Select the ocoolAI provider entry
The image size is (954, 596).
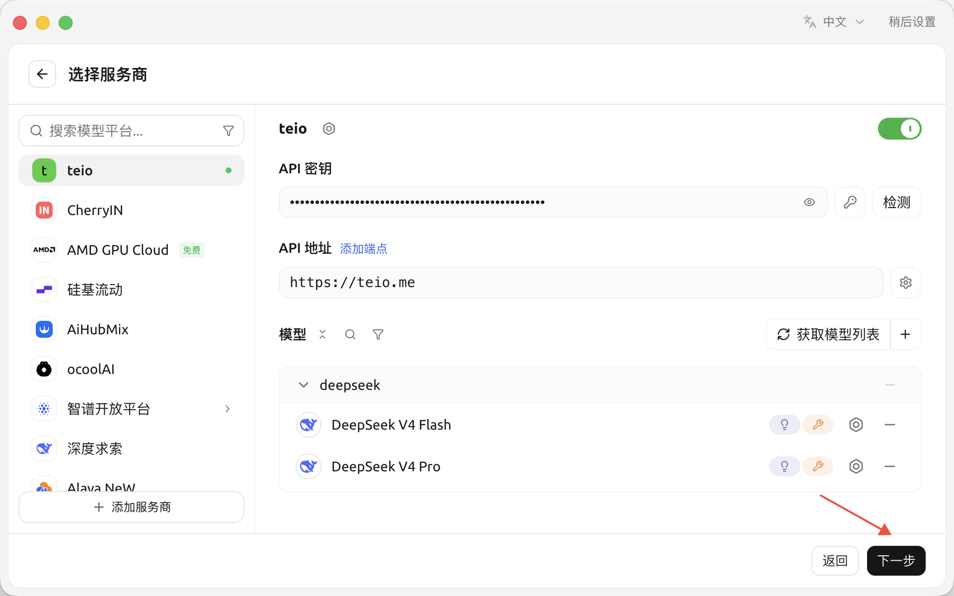(x=131, y=369)
